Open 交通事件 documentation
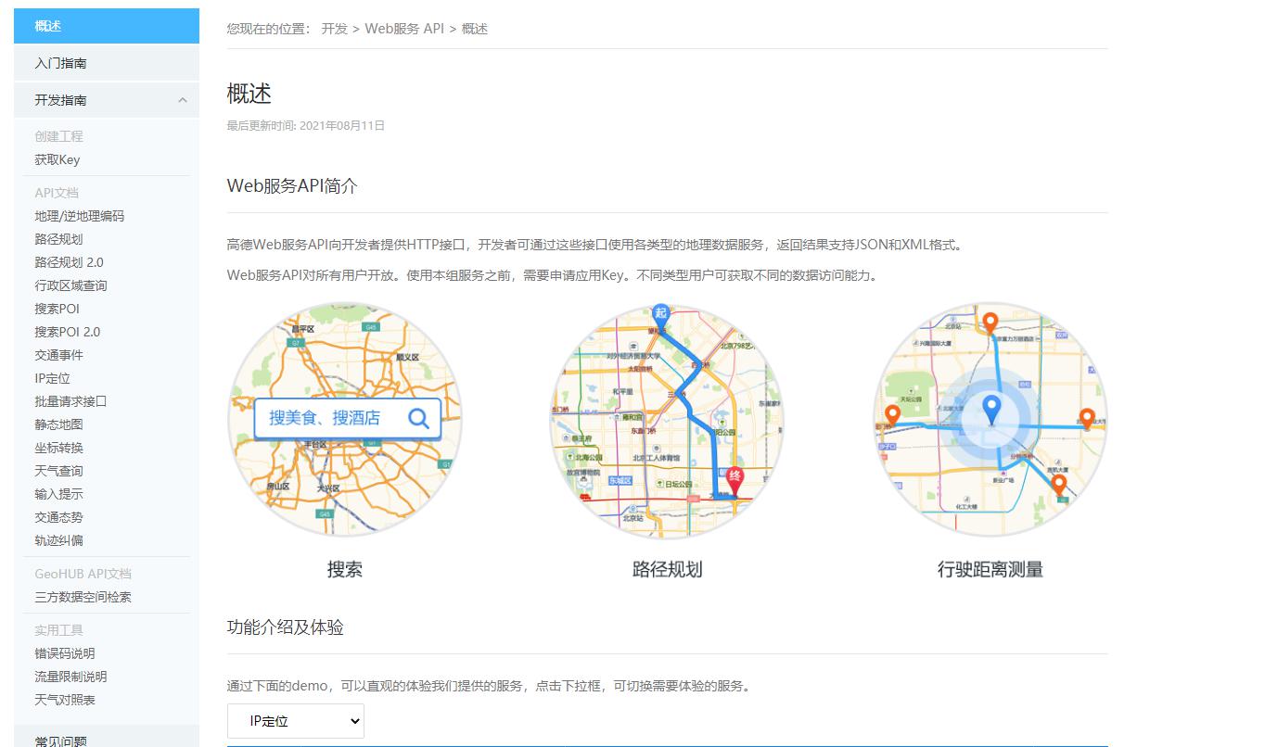This screenshot has height=747, width=1265. click(x=58, y=355)
